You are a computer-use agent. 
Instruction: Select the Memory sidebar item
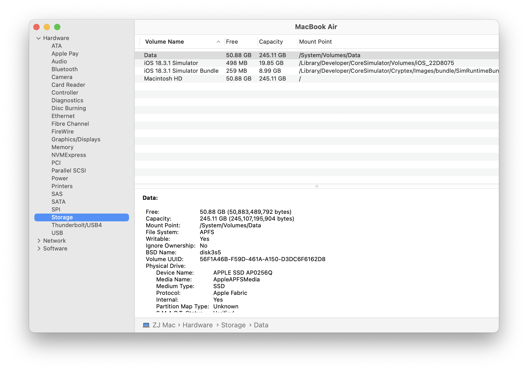tap(62, 147)
